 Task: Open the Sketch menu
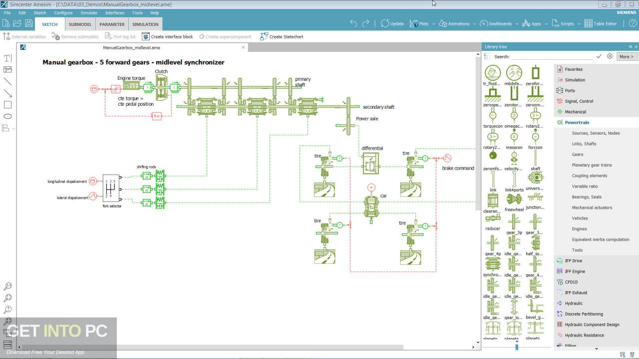(39, 13)
